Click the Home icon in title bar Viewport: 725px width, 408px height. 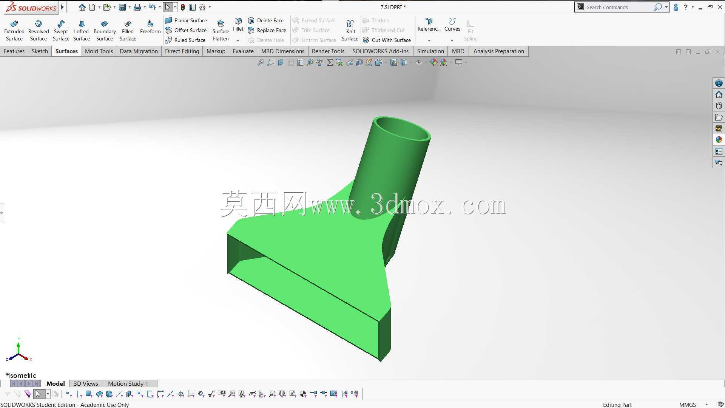[x=82, y=7]
